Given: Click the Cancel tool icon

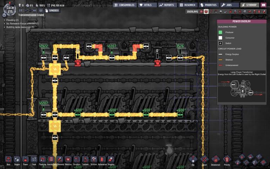Looking at the screenshot, I should pos(204,160).
